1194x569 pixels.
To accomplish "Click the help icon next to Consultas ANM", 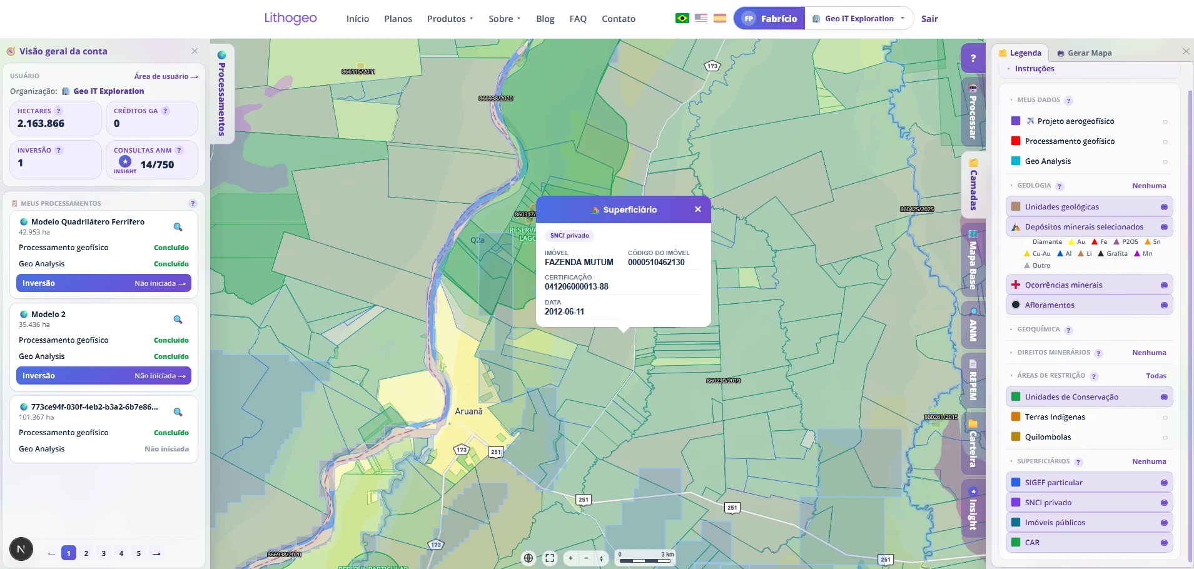I will point(180,150).
